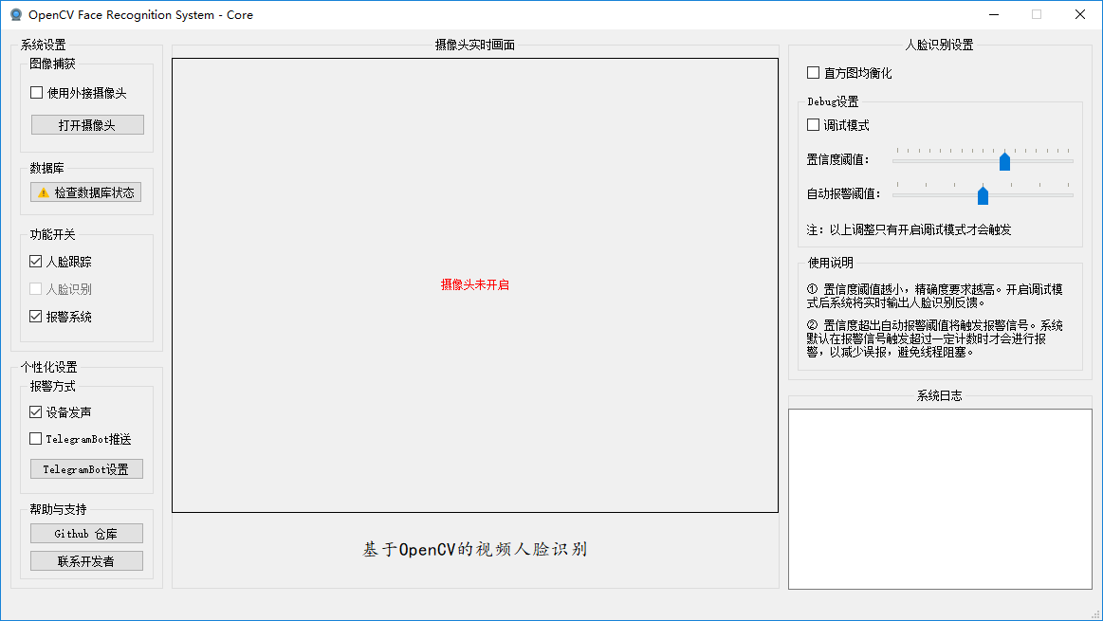This screenshot has height=621, width=1103.
Task: Open TelegramBot设置 configuration
Action: (86, 468)
